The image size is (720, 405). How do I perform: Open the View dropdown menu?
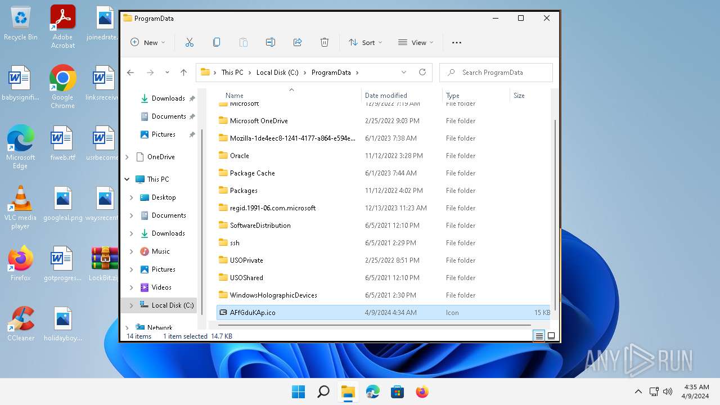point(416,42)
